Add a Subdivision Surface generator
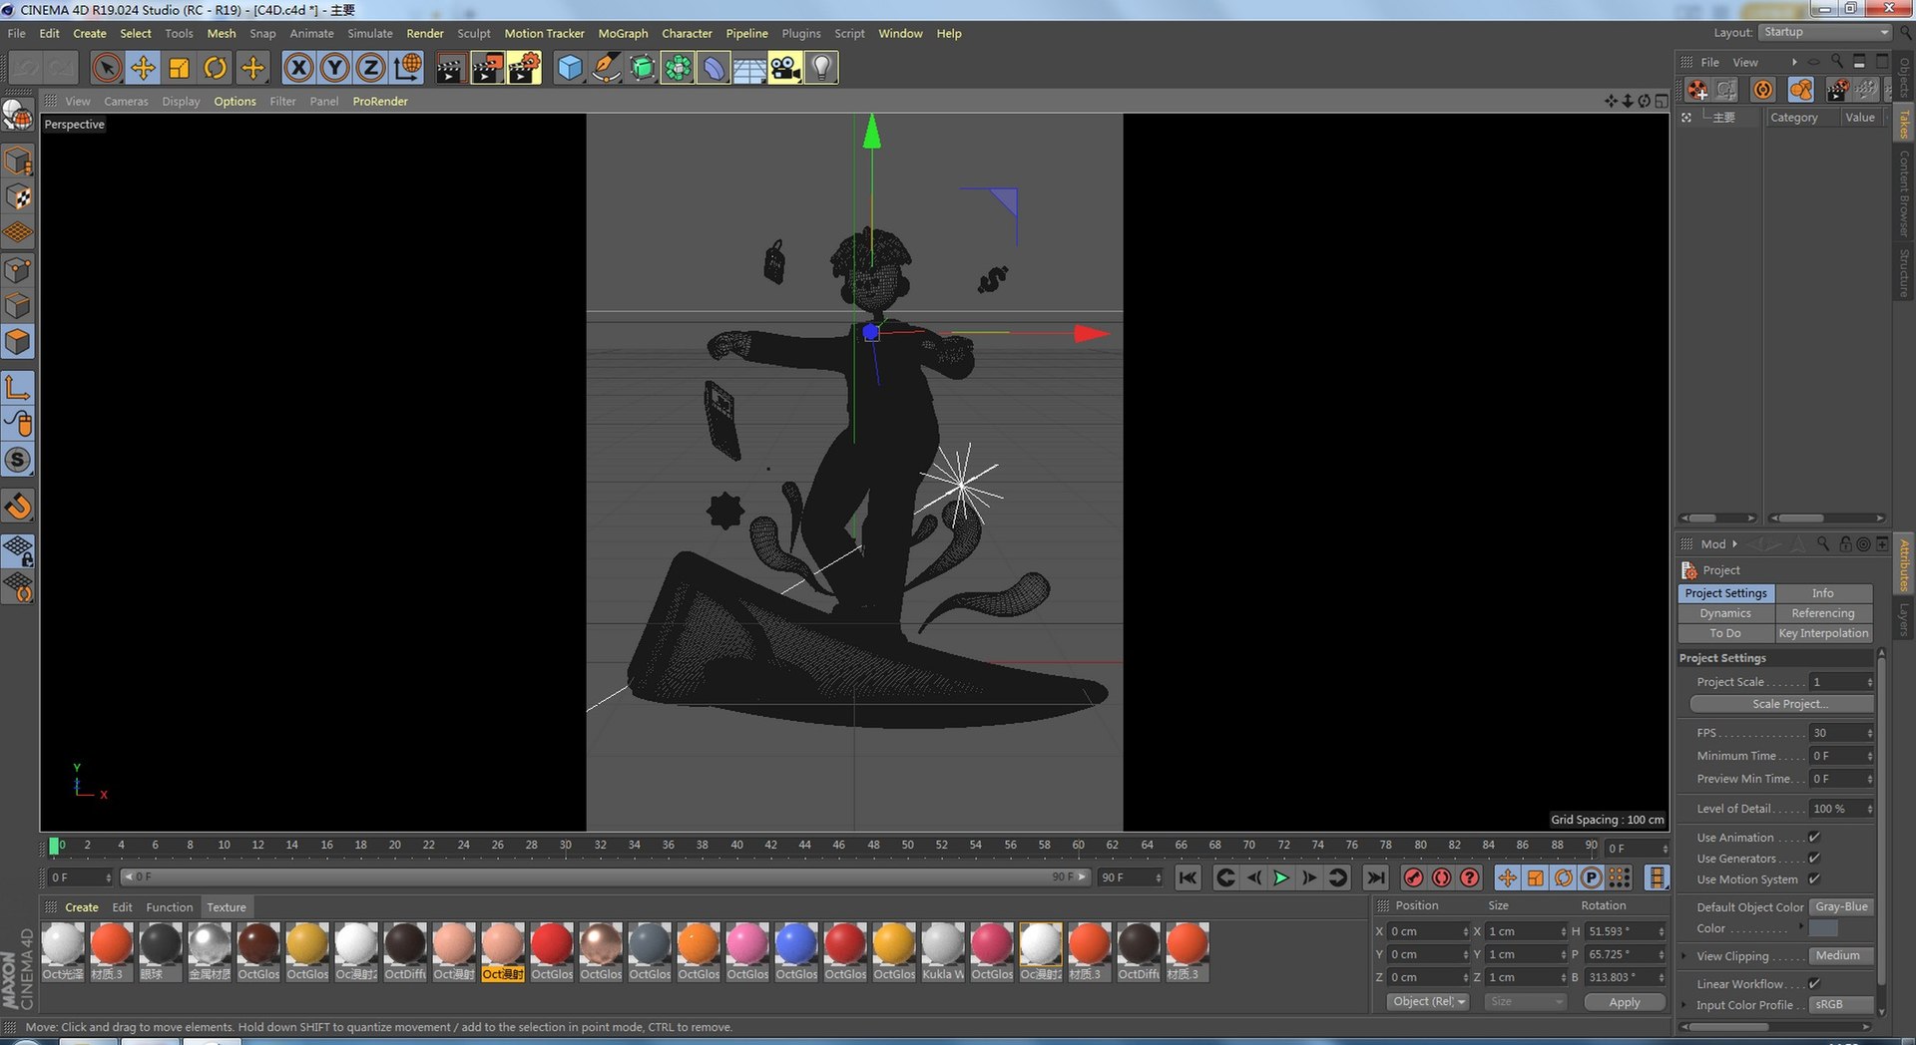This screenshot has width=1916, height=1045. [x=642, y=68]
